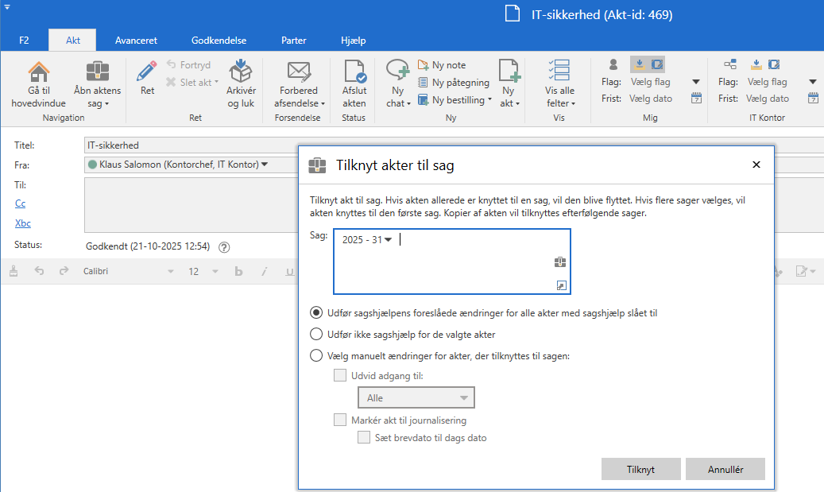824x492 pixels.
Task: Open the Godkendelse ribbon tab
Action: coord(219,41)
